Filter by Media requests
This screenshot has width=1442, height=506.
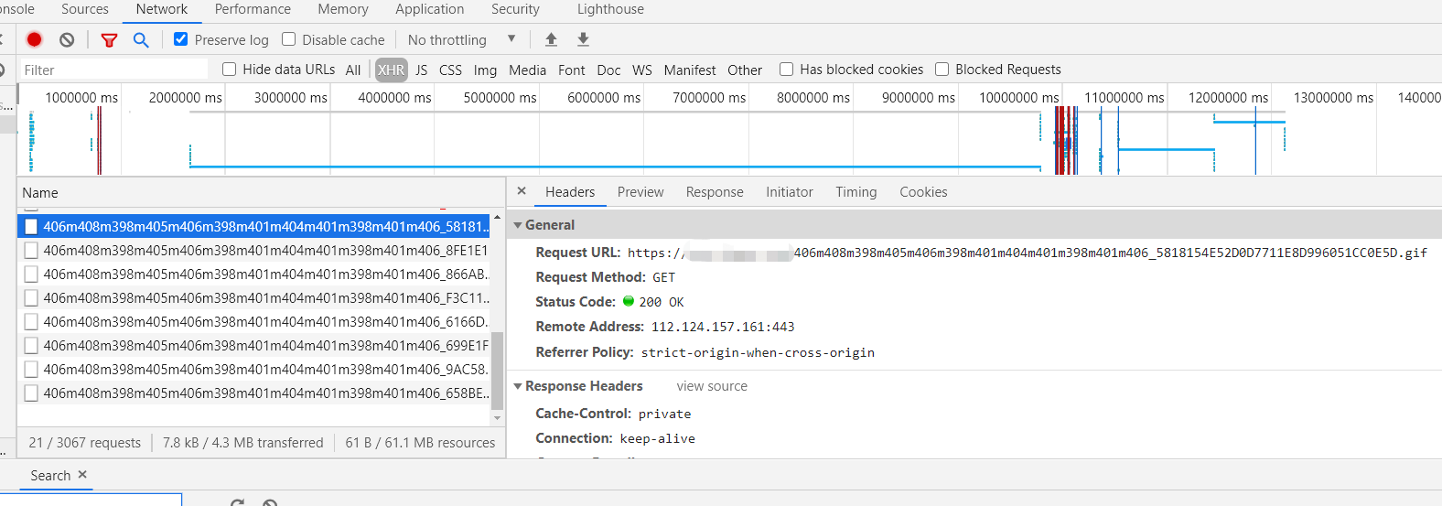click(527, 70)
